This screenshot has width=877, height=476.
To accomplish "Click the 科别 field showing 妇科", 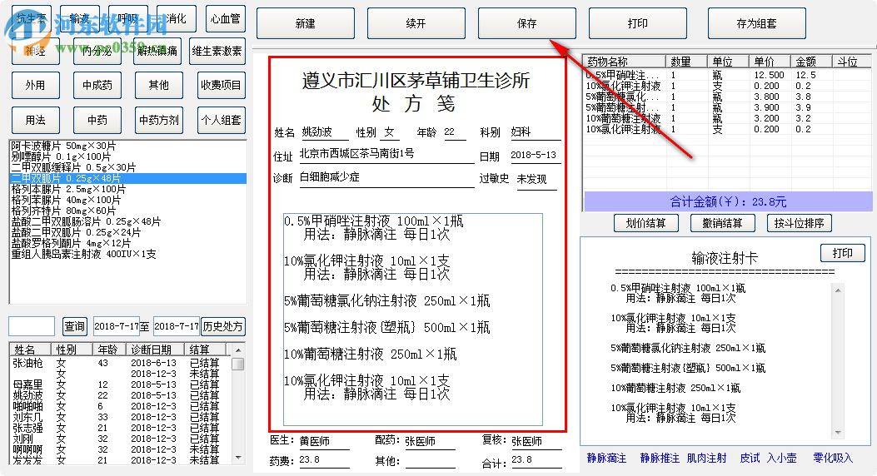I will (x=536, y=132).
